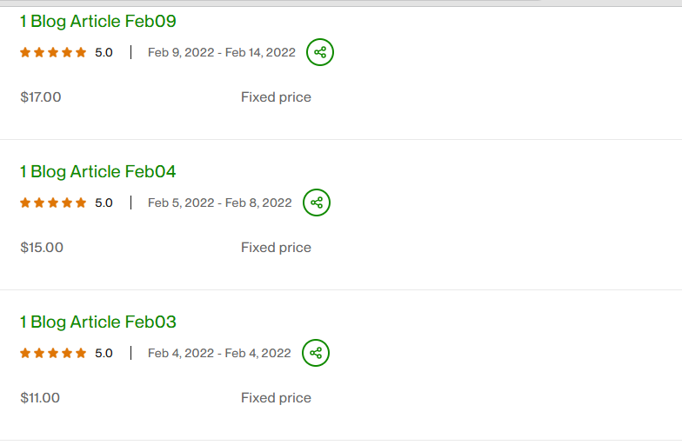Viewport: 682px width, 445px height.
Task: Share the 1 Blog Article Feb03 job
Action: point(316,353)
